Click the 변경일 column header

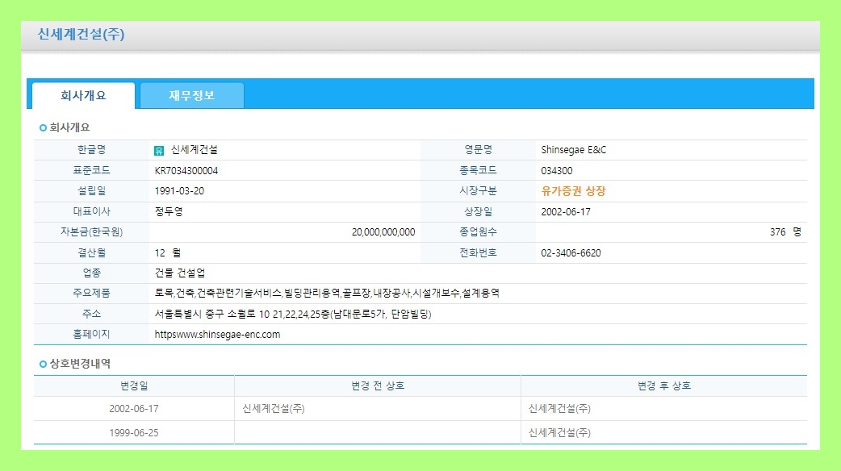coord(134,386)
